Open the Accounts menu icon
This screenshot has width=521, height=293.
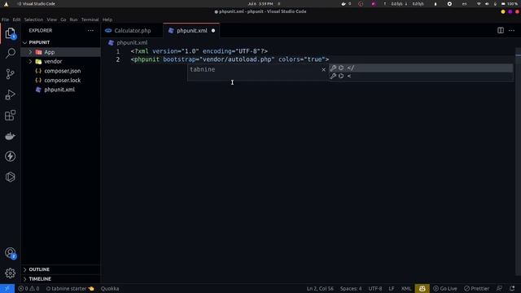(x=11, y=253)
